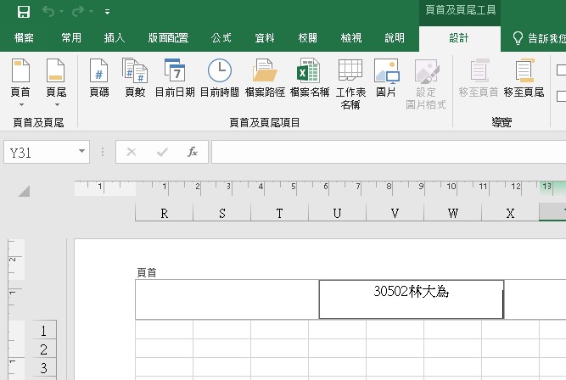Jump to footer with 移至頁尾
Viewport: 566px width, 380px height.
(524, 78)
